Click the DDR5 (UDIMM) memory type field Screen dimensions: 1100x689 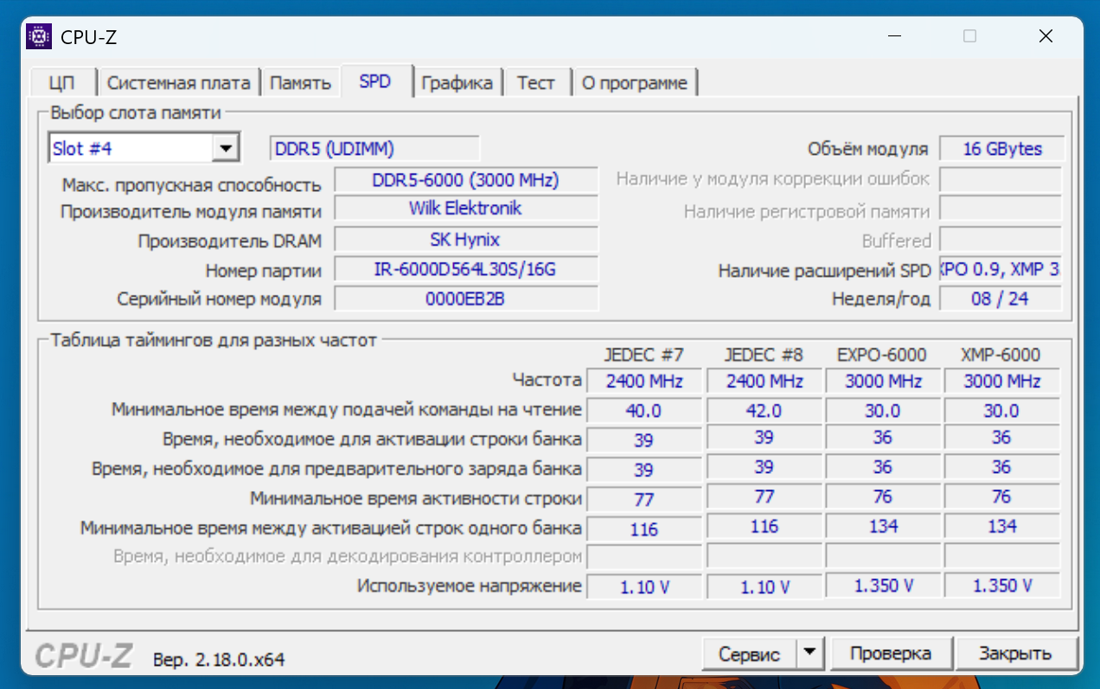pos(374,149)
